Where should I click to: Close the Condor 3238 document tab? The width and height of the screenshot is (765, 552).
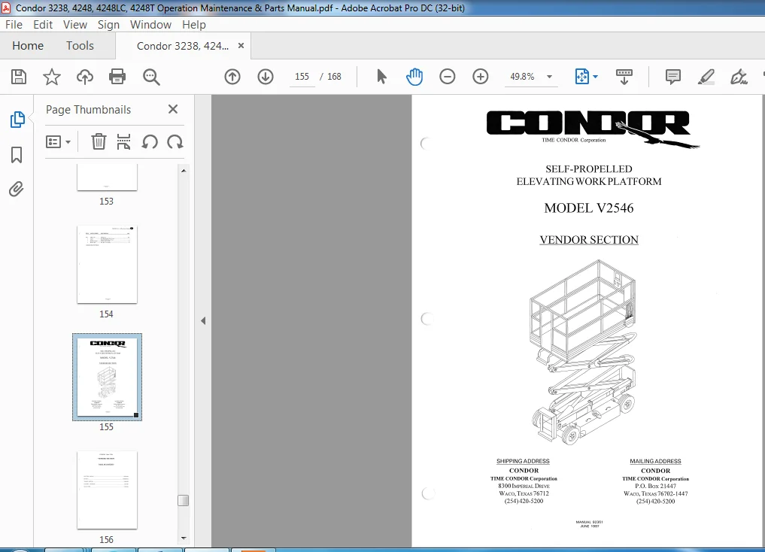[241, 45]
